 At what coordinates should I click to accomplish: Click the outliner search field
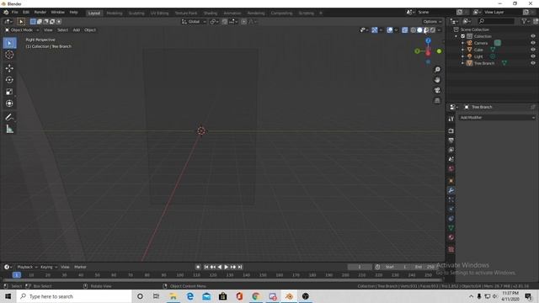pyautogui.click(x=497, y=21)
